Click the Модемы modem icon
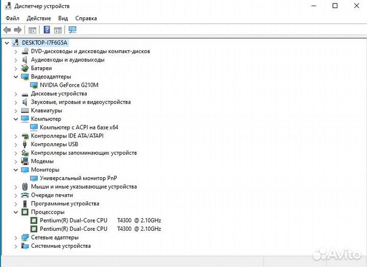The width and height of the screenshot is (367, 267). [x=25, y=161]
